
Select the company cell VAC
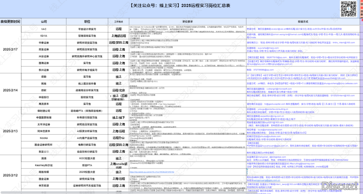(x=44, y=29)
